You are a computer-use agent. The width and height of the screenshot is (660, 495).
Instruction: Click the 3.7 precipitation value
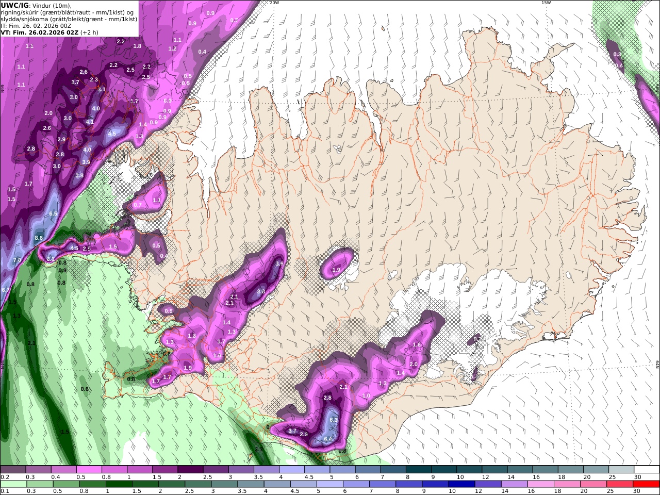292,431
